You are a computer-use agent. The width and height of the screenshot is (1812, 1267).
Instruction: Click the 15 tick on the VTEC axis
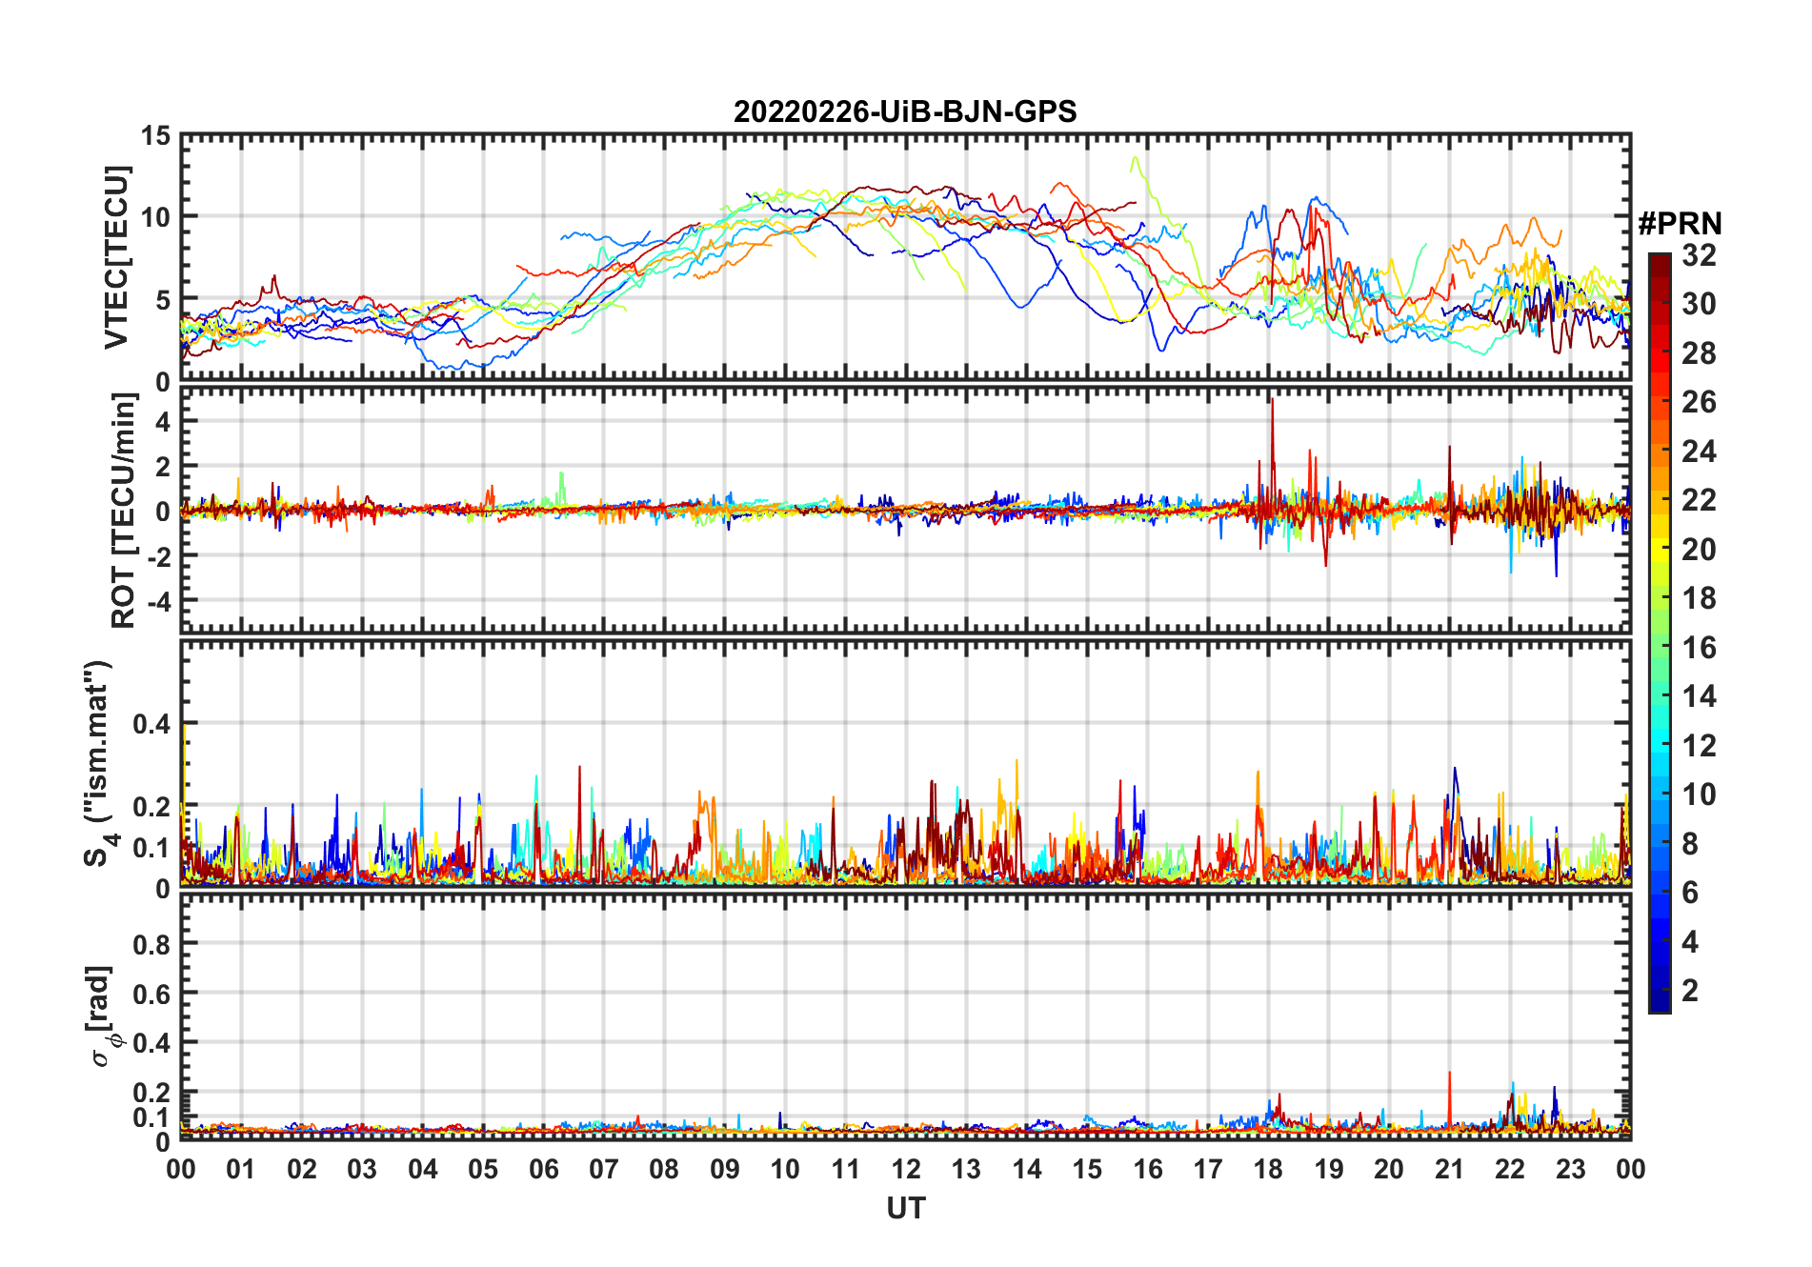(x=155, y=136)
